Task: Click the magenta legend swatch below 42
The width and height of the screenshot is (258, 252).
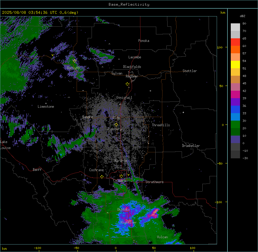Action: coord(235,94)
